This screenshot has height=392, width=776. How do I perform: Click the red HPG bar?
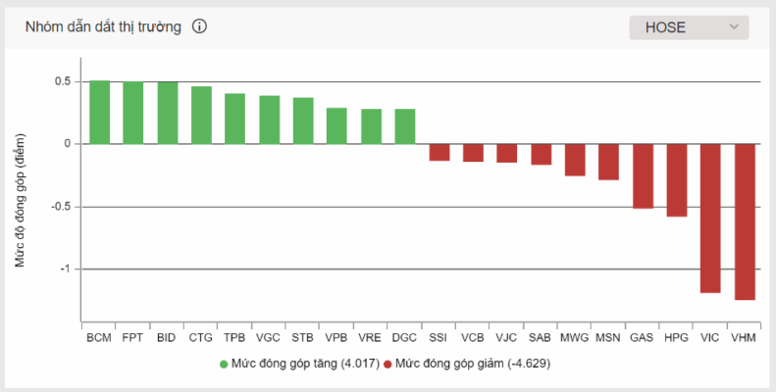[x=677, y=179]
